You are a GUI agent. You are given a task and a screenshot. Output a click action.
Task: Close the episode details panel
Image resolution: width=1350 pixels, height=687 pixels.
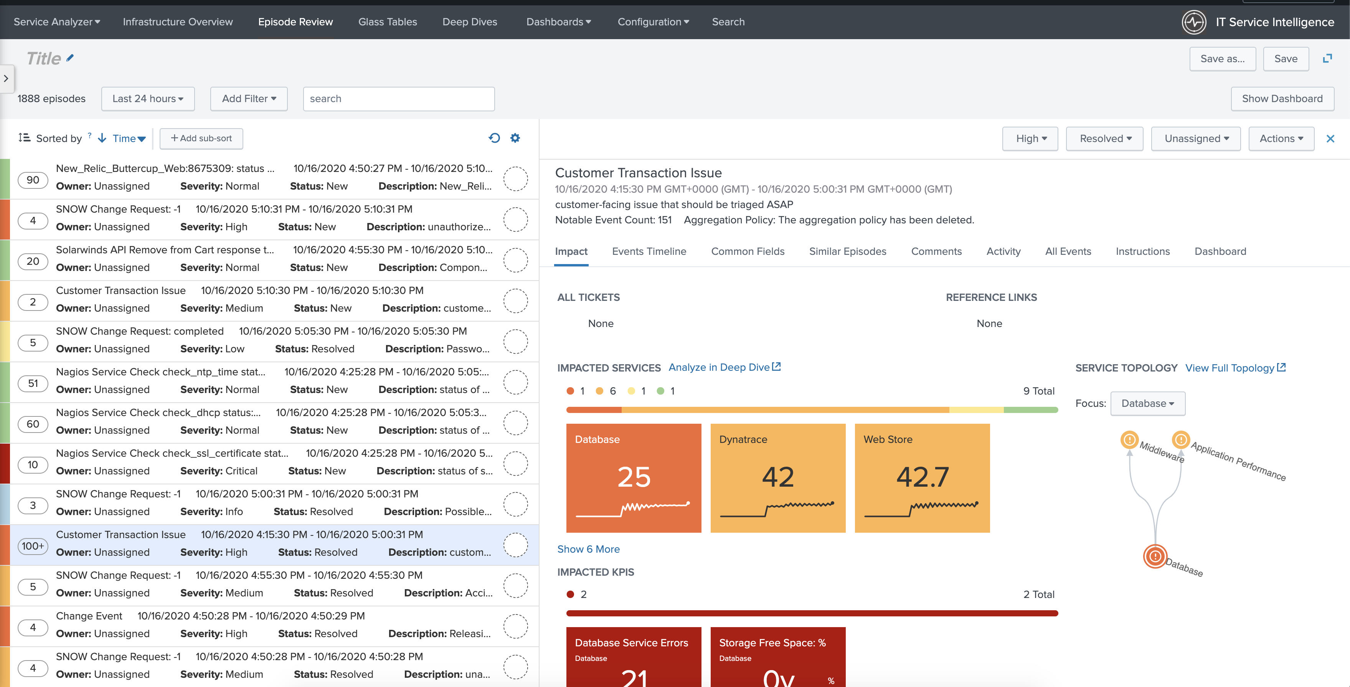coord(1330,138)
